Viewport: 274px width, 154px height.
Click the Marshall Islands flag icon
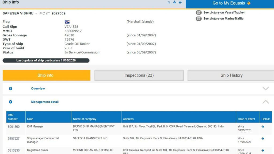(67, 22)
